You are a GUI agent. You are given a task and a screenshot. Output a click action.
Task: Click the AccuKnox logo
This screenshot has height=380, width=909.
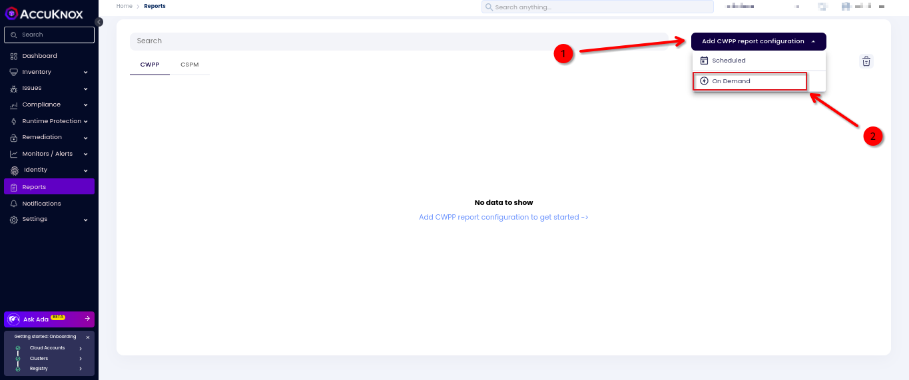coord(44,13)
